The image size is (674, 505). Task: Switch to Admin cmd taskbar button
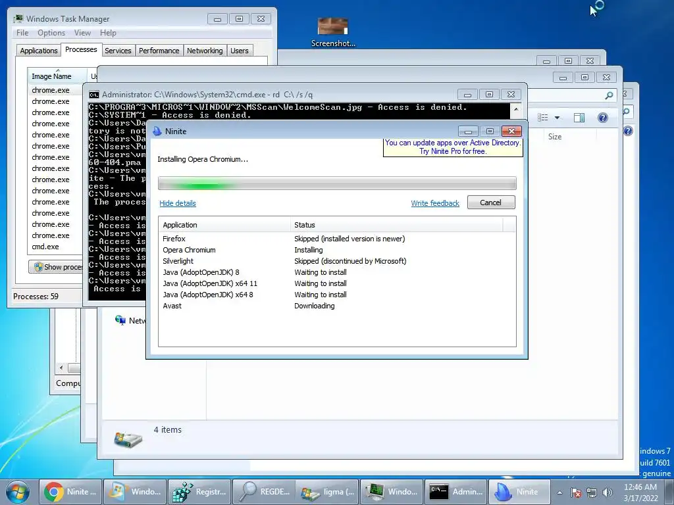[455, 492]
